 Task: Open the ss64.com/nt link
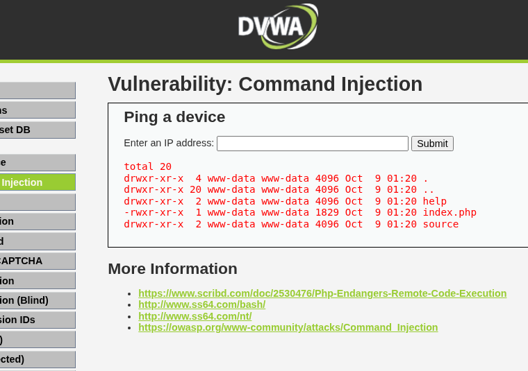pos(195,316)
